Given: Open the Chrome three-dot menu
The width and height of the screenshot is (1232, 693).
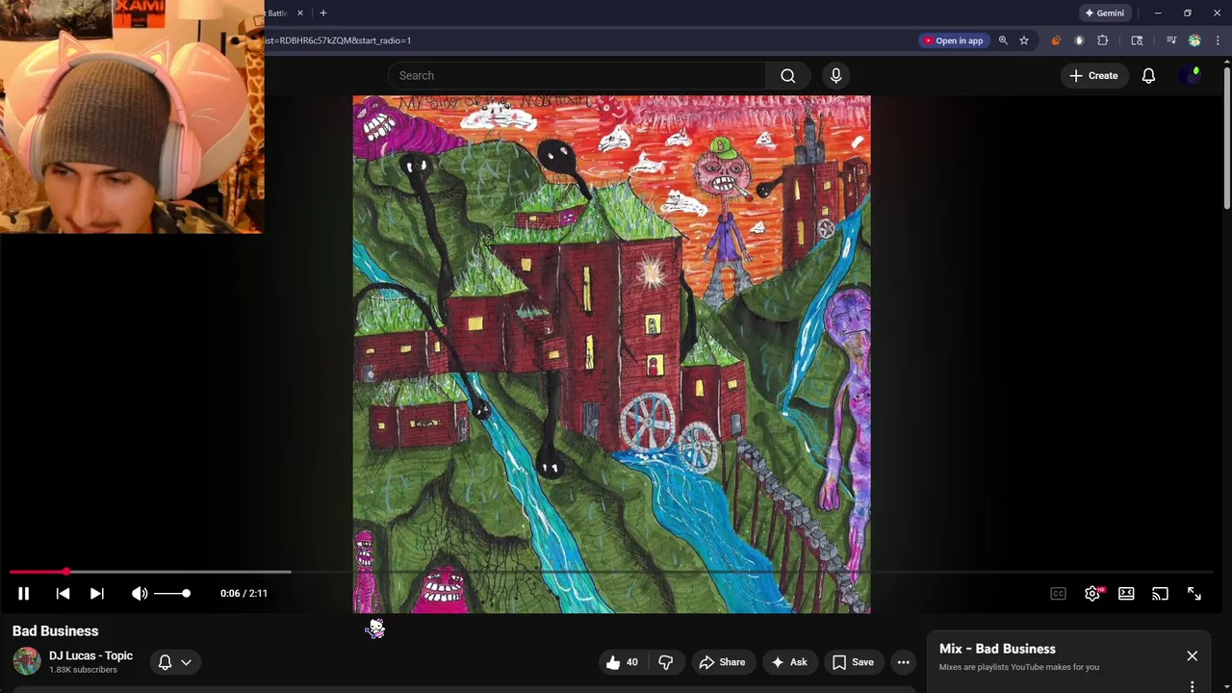Looking at the screenshot, I should pyautogui.click(x=1218, y=40).
